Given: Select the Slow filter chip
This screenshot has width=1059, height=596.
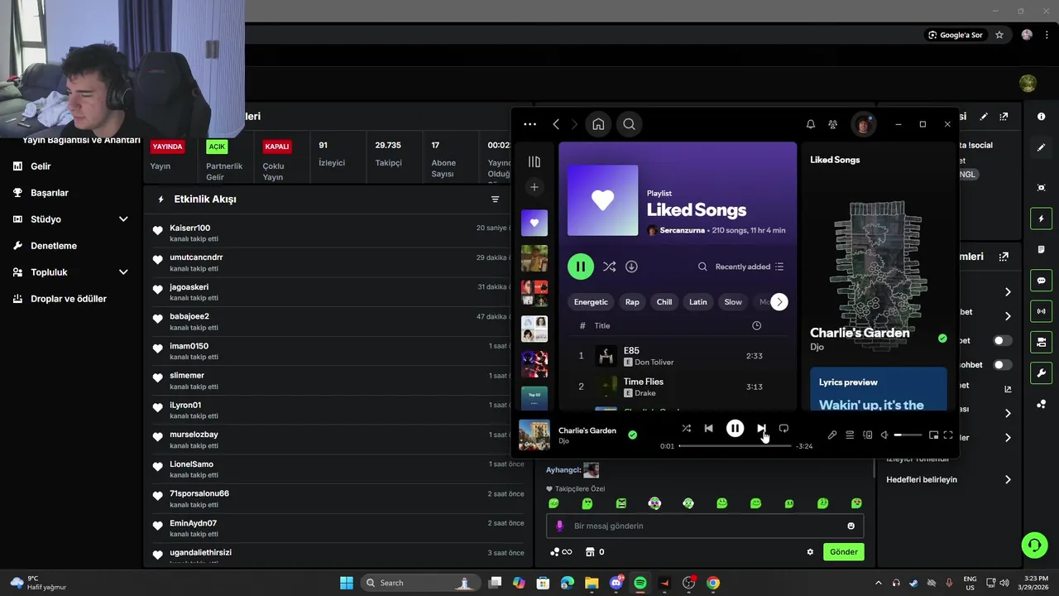Looking at the screenshot, I should 733,302.
